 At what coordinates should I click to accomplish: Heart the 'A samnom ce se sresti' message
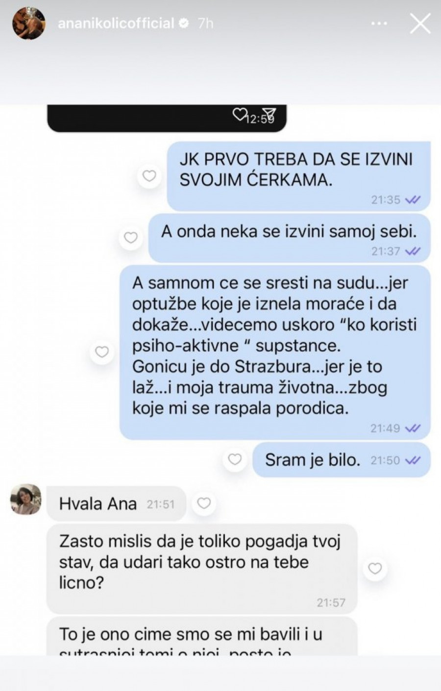point(101,352)
